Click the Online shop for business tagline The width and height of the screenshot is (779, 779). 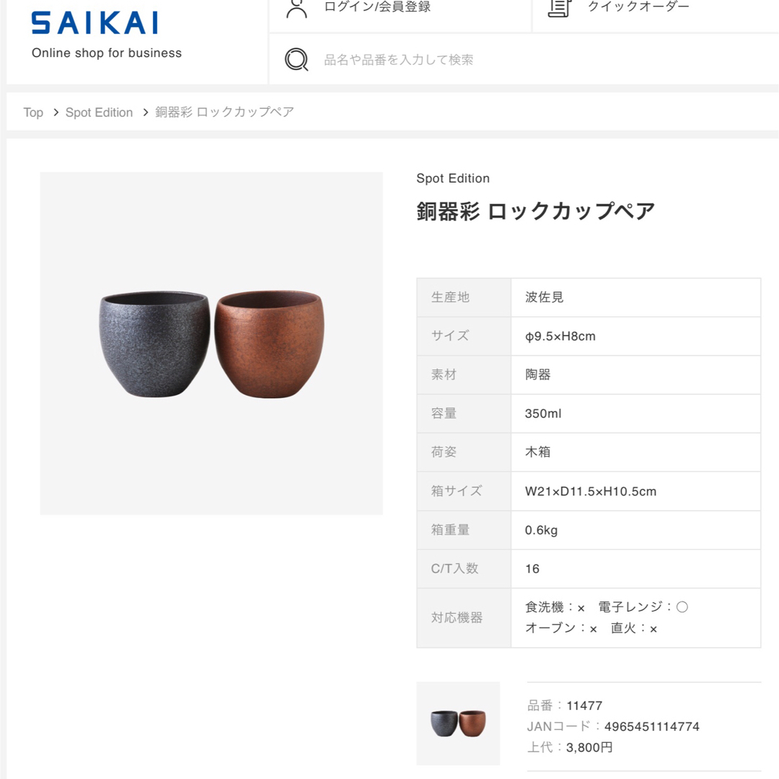point(107,53)
